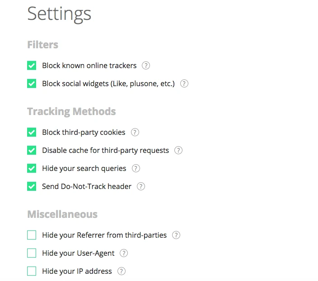
Task: Uncheck Hide your search queries checkbox
Action: [x=32, y=168]
